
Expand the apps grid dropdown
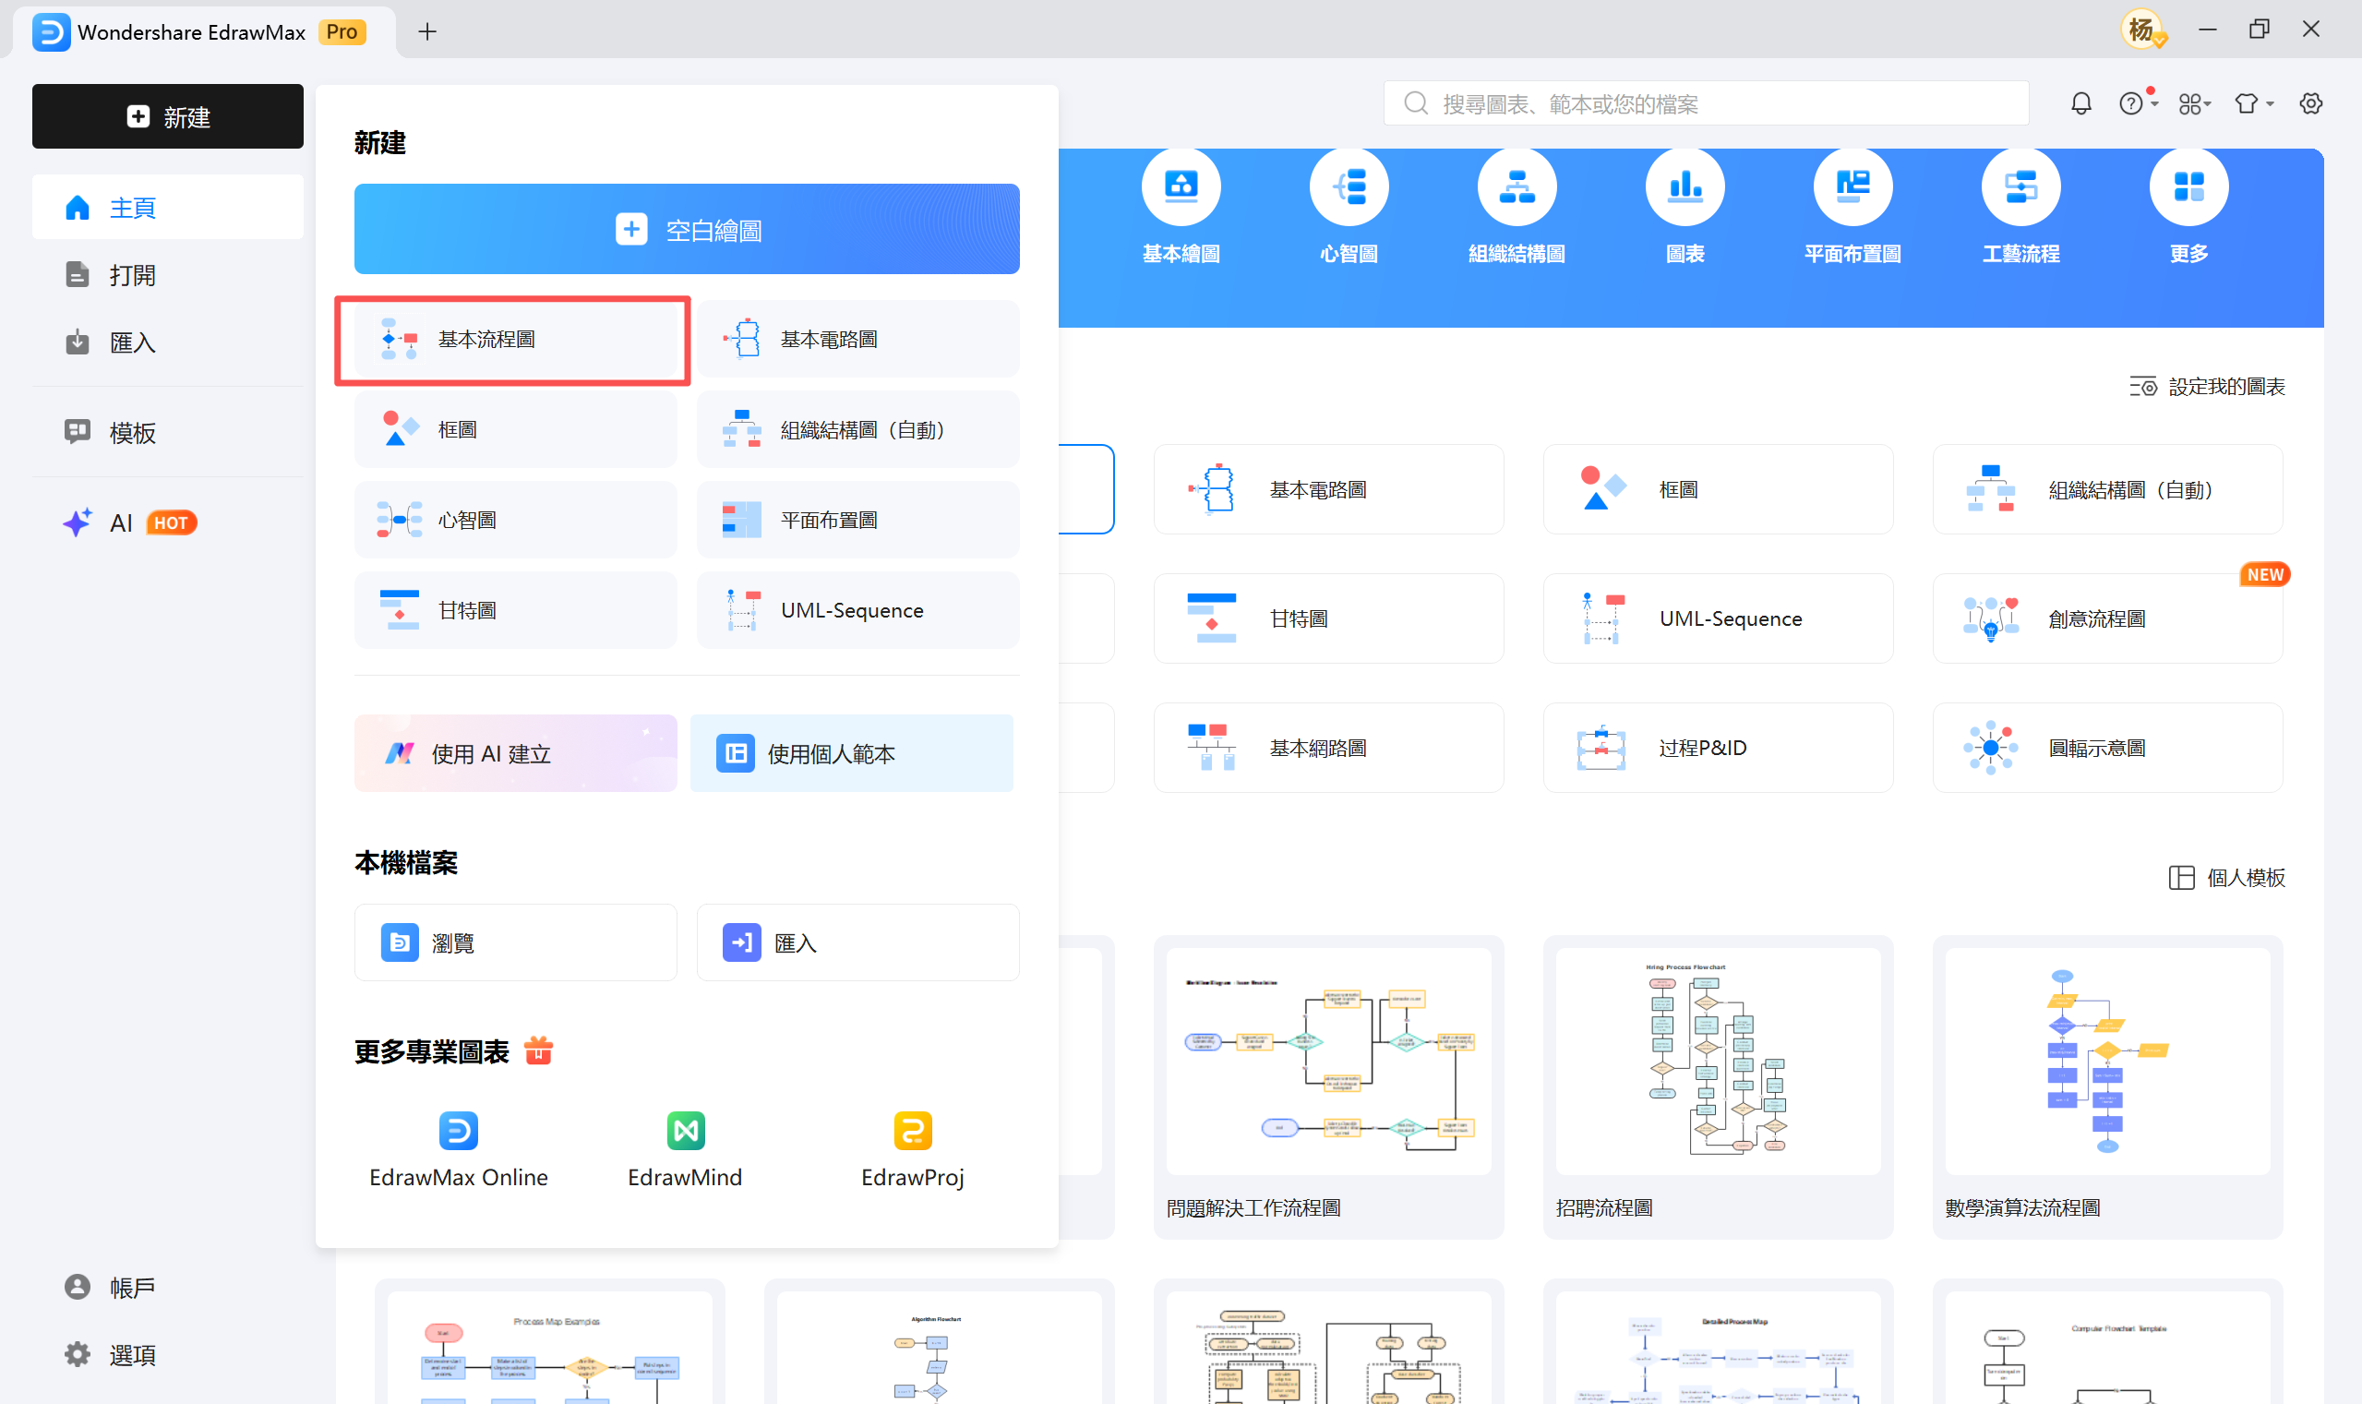tap(2194, 103)
